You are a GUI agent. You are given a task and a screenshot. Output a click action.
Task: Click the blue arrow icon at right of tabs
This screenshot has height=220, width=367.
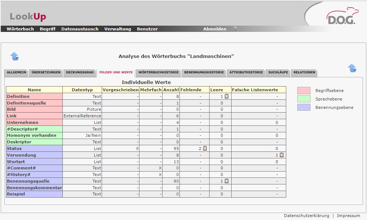pyautogui.click(x=352, y=68)
